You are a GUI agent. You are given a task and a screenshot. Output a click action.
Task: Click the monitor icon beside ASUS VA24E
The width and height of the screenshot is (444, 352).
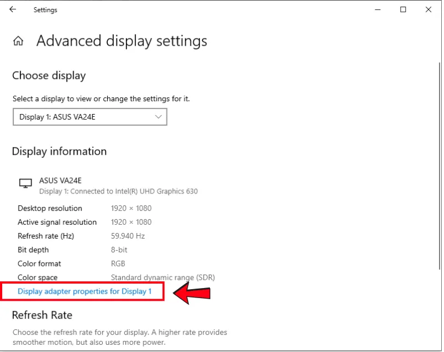[24, 181]
